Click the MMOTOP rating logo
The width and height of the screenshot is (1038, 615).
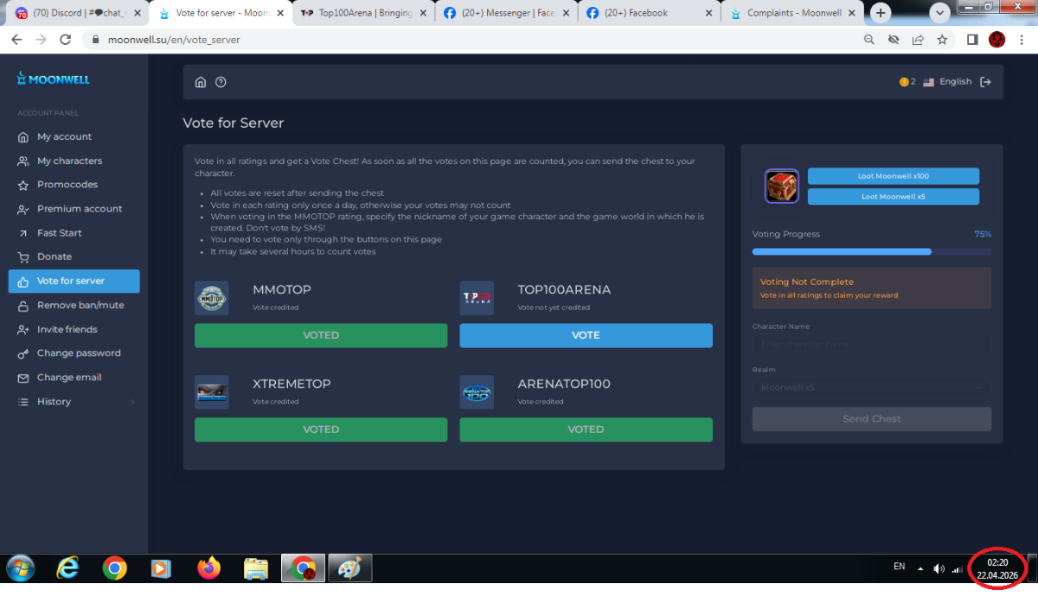point(212,298)
